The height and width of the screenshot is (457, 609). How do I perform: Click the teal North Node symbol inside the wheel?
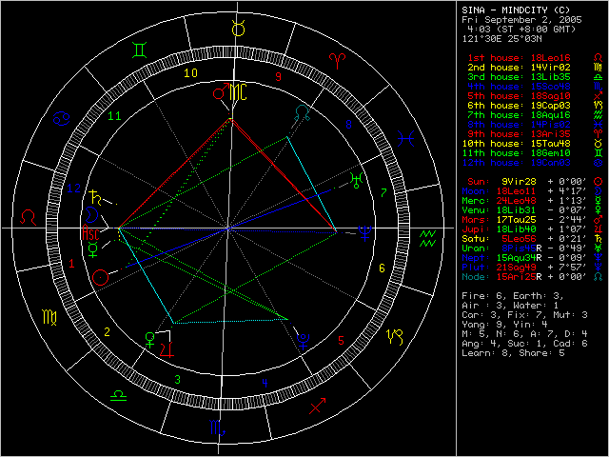(x=303, y=112)
